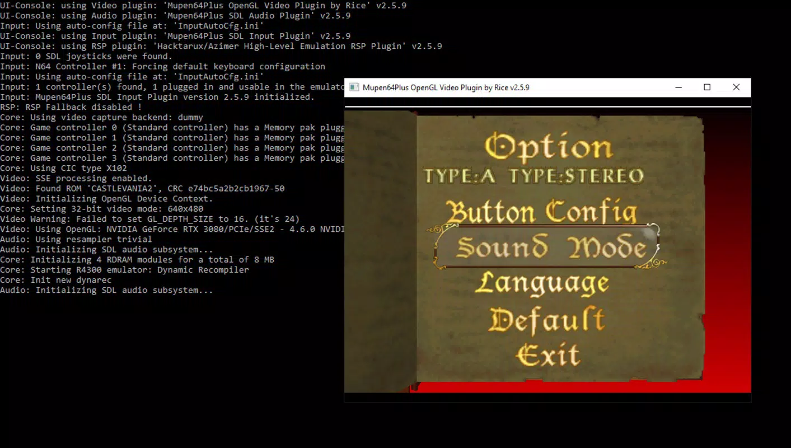Screen dimensions: 791x448
Task: Choose Exit in the Option menu
Action: (x=548, y=355)
